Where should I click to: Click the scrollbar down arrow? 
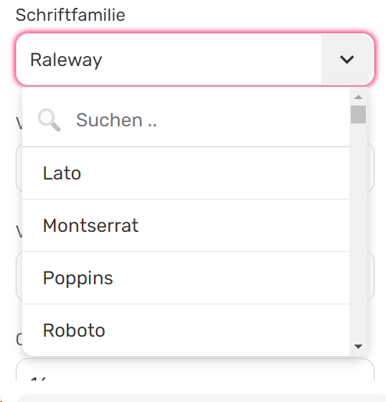(358, 347)
